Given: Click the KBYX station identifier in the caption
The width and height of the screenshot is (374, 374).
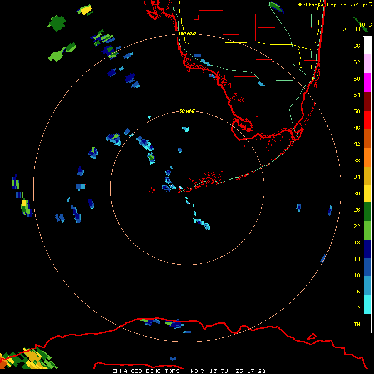Looking at the screenshot, I should click(x=198, y=371).
